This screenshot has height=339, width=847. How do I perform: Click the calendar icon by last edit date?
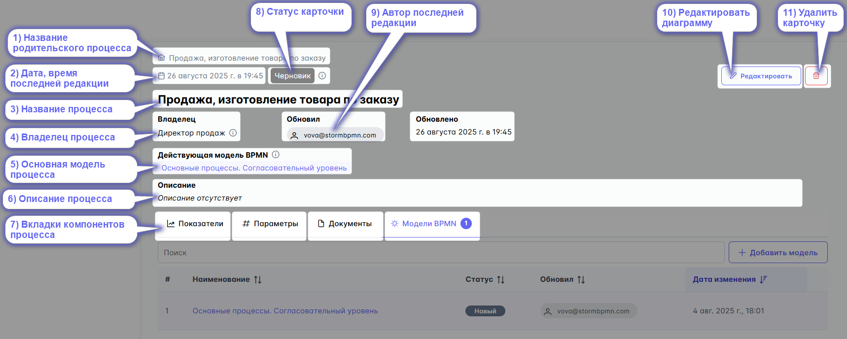tap(161, 76)
